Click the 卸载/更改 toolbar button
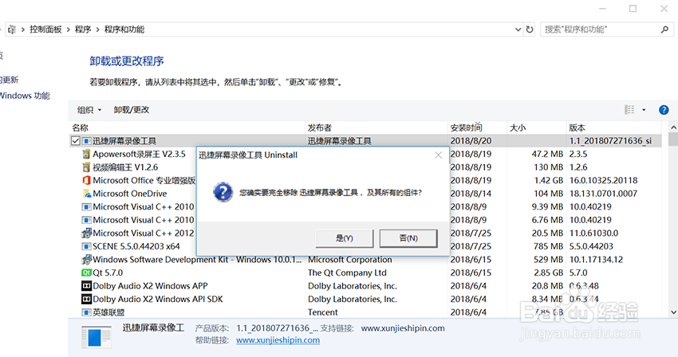 coord(132,110)
